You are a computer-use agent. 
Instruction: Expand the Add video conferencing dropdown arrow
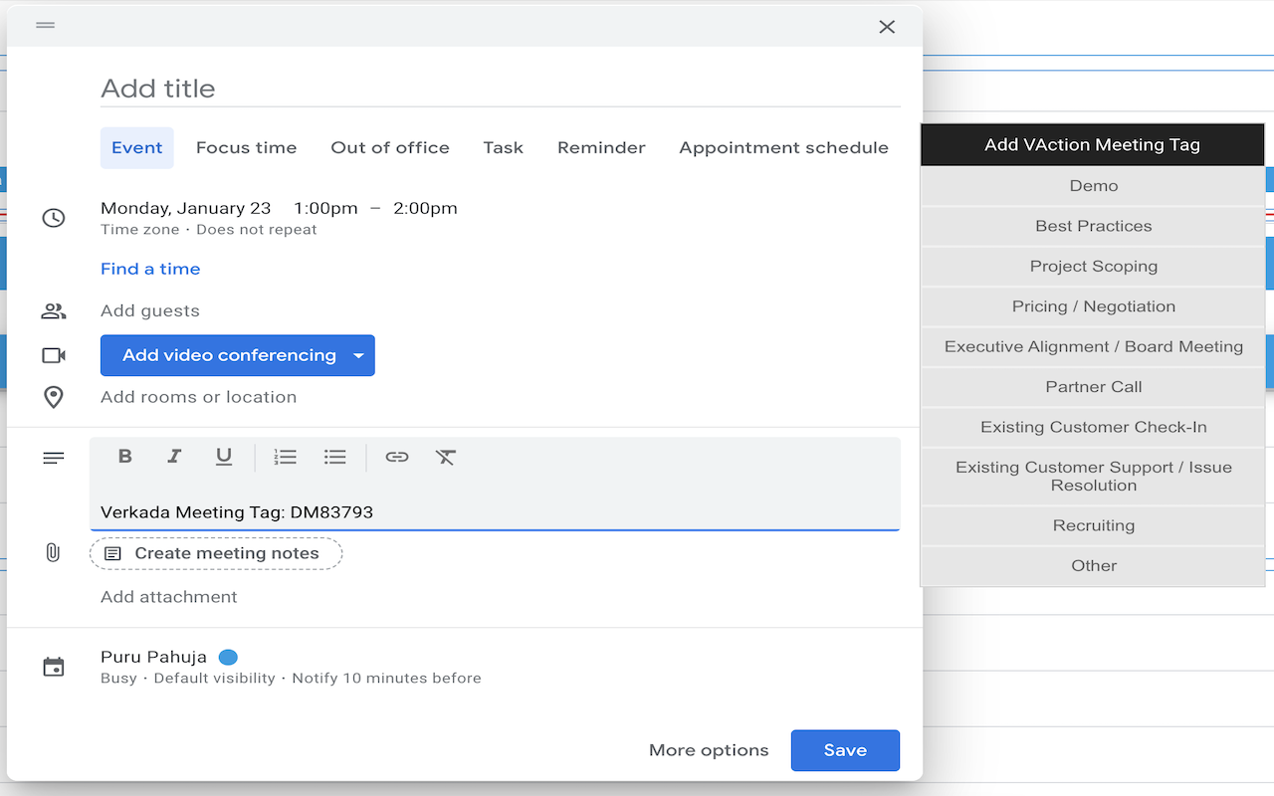click(x=359, y=355)
